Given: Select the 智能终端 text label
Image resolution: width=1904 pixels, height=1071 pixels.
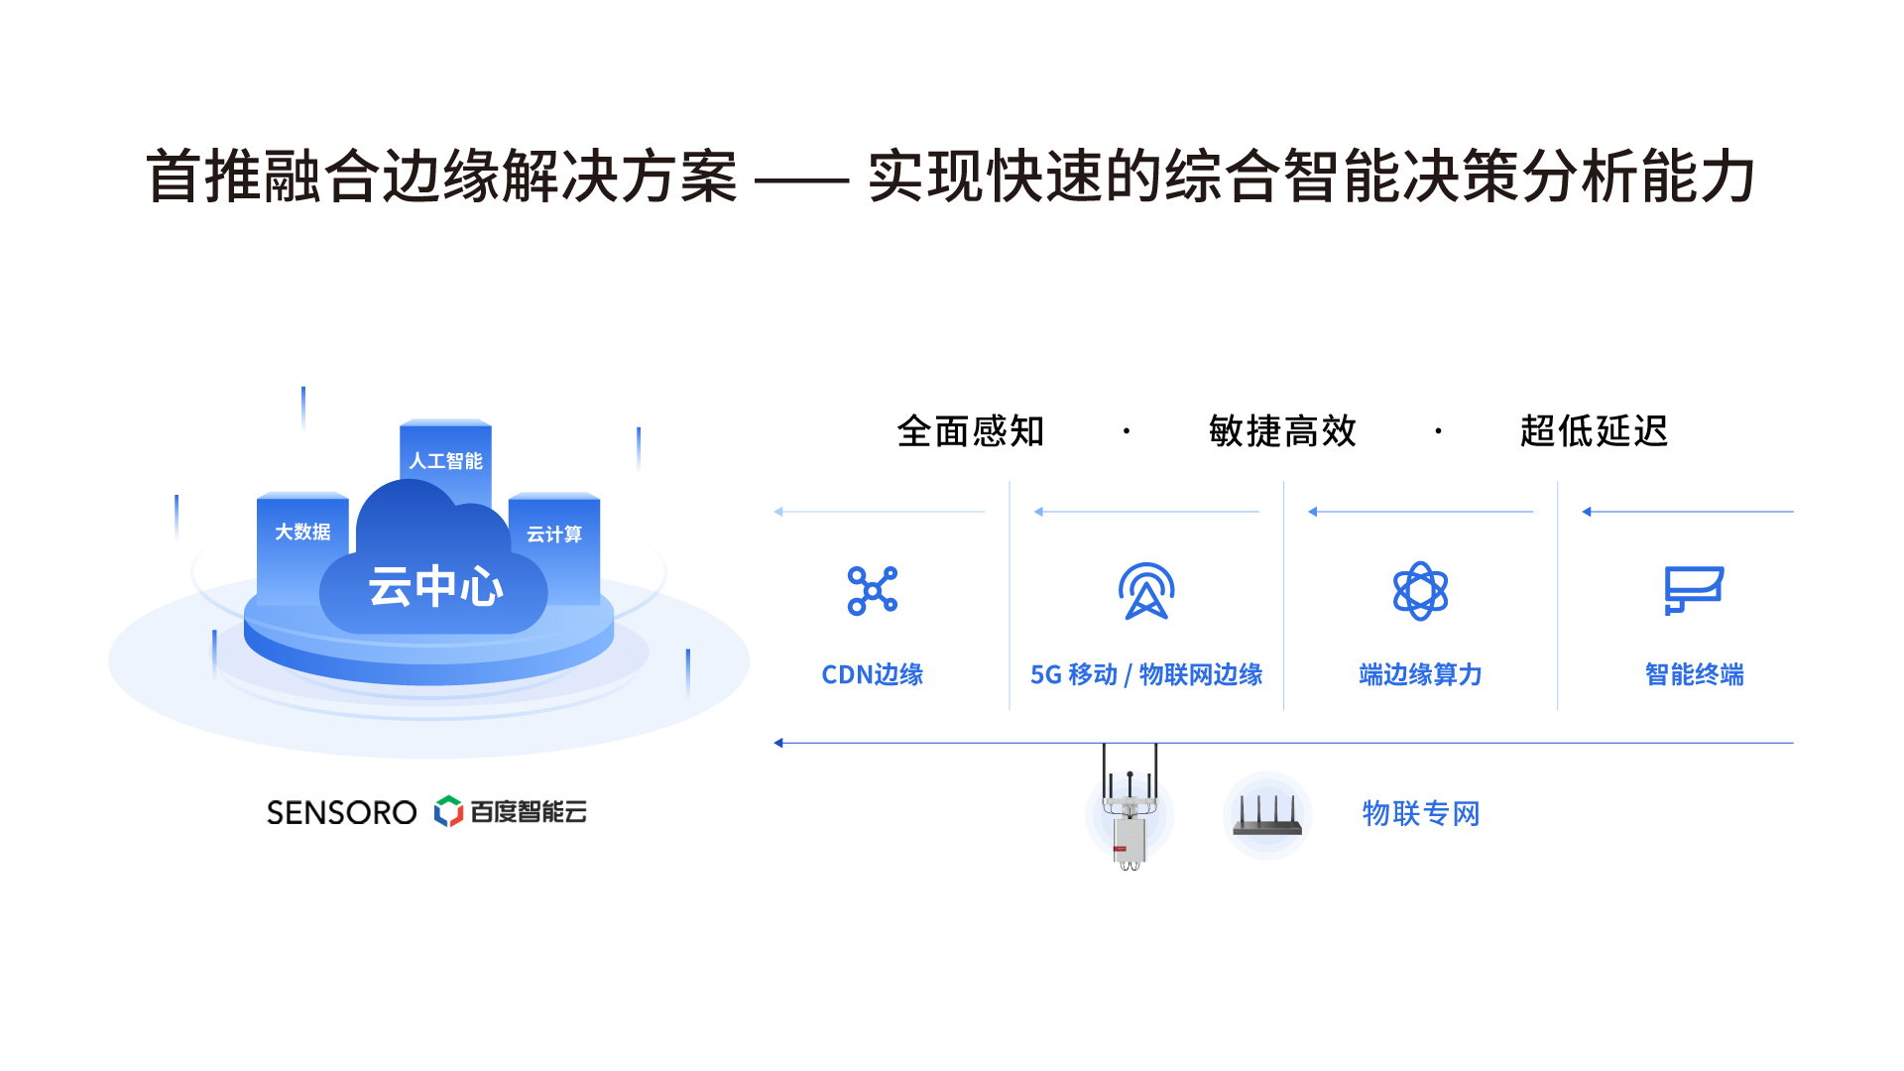Looking at the screenshot, I should (1694, 674).
